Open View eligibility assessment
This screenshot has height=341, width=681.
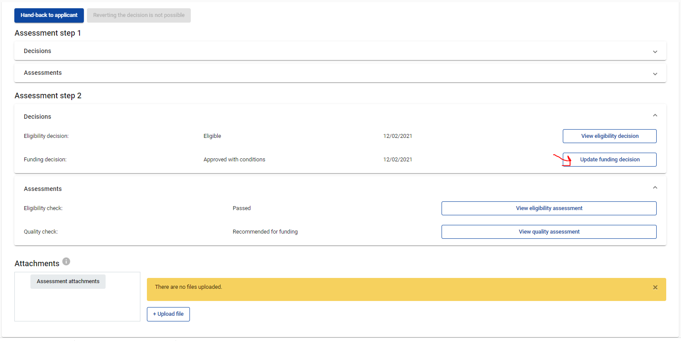(x=549, y=208)
